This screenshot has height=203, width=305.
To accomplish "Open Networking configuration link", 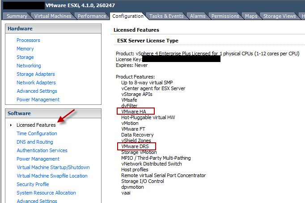I will [x=29, y=66].
